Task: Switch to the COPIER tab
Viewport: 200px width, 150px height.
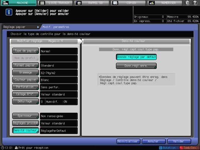Action: pyautogui.click(x=128, y=3)
